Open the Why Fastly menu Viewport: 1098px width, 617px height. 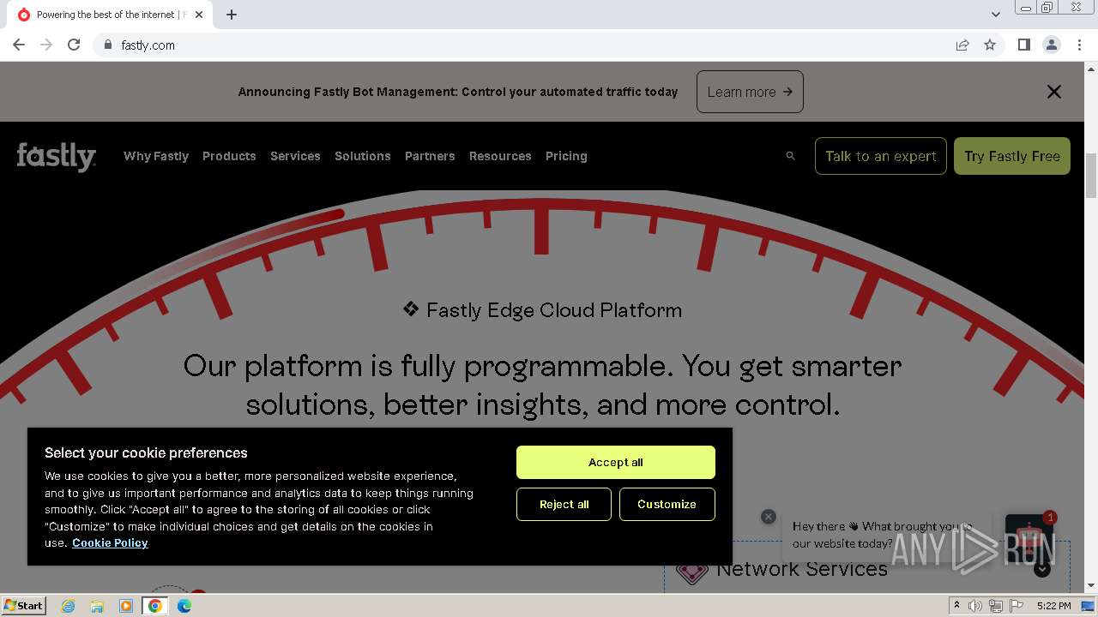tap(156, 156)
